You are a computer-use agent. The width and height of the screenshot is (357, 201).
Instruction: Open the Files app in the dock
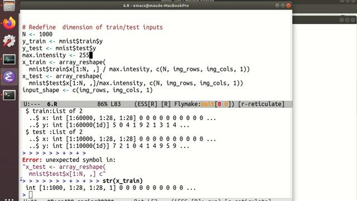9,6
